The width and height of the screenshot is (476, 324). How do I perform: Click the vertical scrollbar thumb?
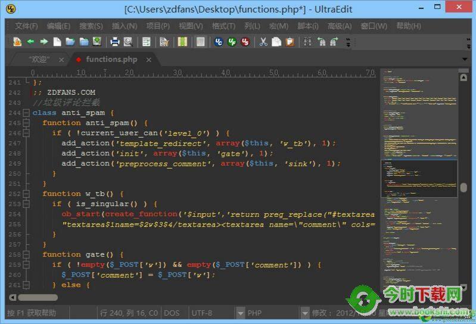coord(463,188)
